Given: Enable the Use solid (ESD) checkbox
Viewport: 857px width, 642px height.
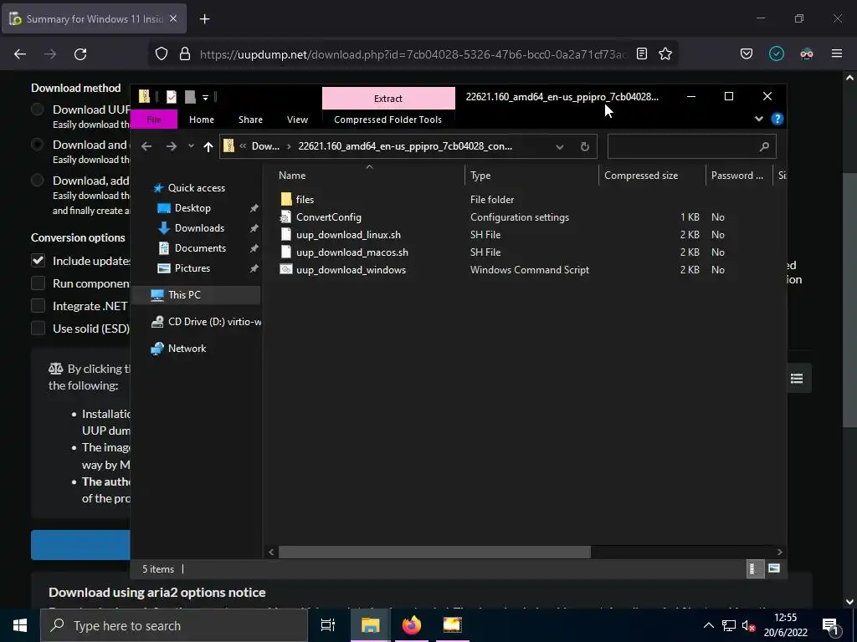Looking at the screenshot, I should tap(38, 328).
